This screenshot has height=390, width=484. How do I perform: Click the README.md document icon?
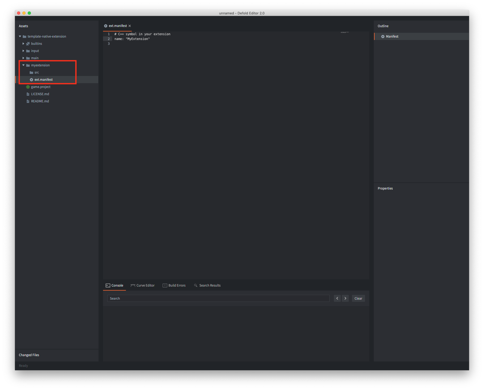(x=28, y=101)
